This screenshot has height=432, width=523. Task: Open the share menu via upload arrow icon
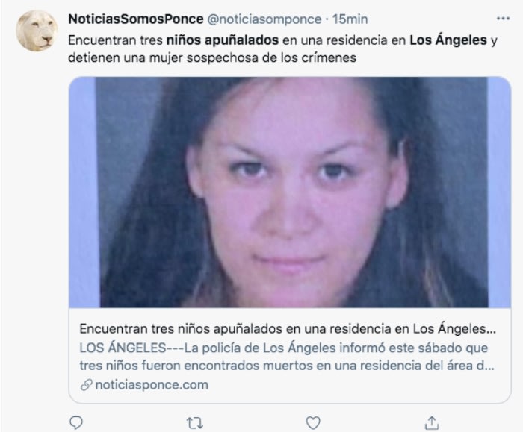pyautogui.click(x=432, y=422)
